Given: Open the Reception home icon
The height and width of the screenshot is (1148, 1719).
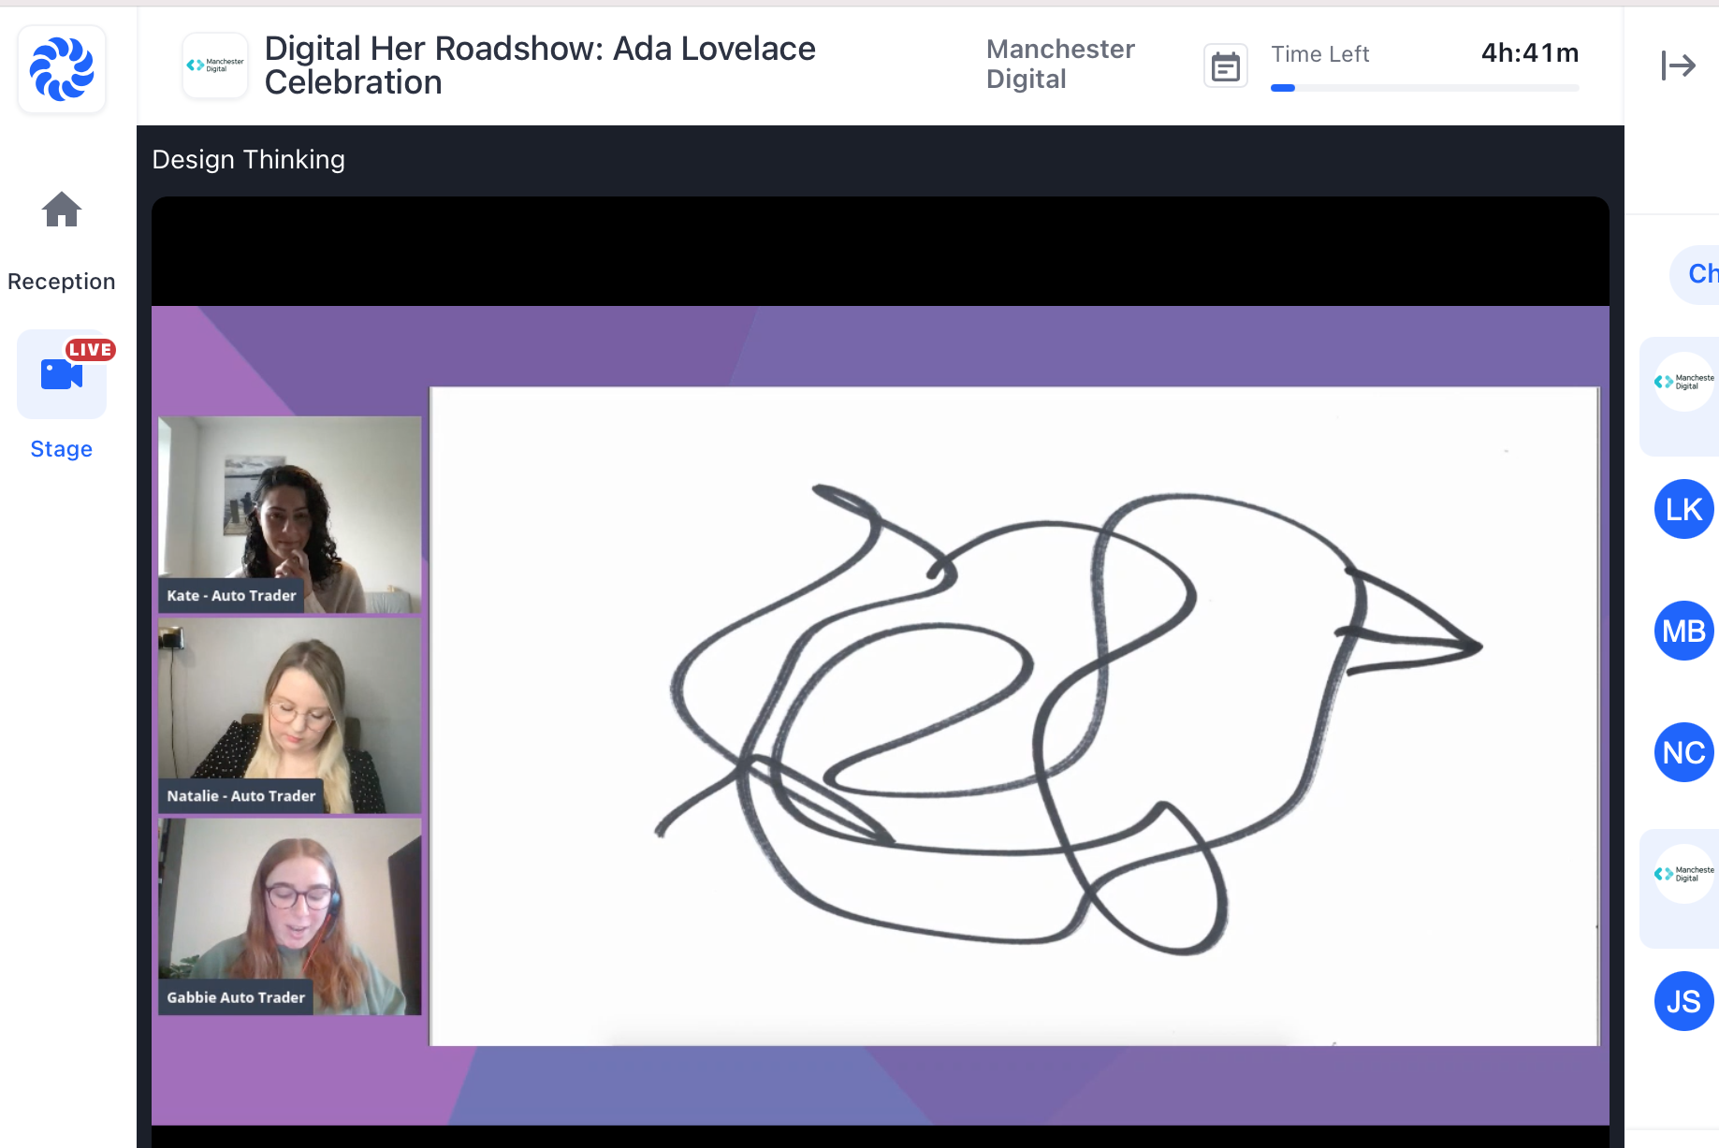Looking at the screenshot, I should (x=62, y=210).
